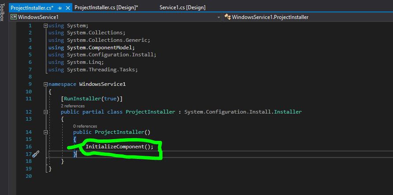Pin the ProjectInstaller.cs* tab
The height and width of the screenshot is (195, 393).
(60, 8)
